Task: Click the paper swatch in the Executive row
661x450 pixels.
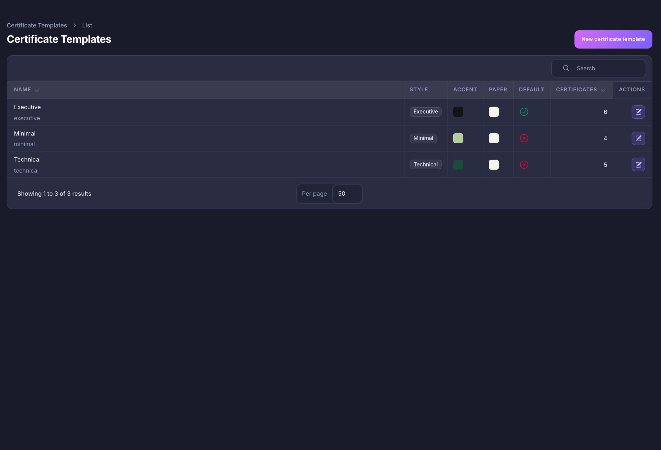Action: 494,112
